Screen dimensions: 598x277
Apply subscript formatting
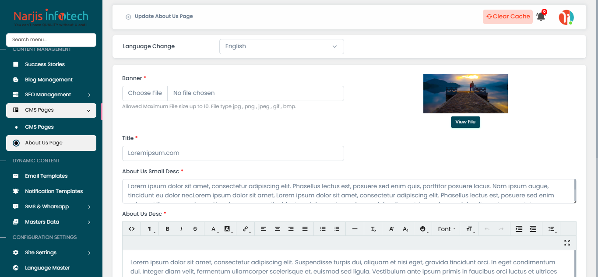(x=405, y=229)
